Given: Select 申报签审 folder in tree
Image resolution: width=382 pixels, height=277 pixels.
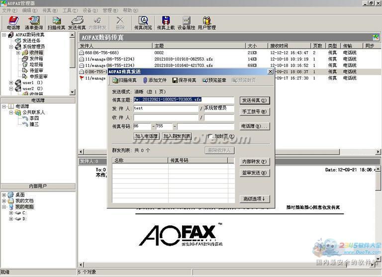Looking at the screenshot, I should (x=38, y=77).
